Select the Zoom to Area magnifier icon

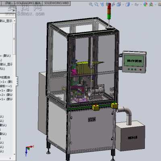(96, 4)
